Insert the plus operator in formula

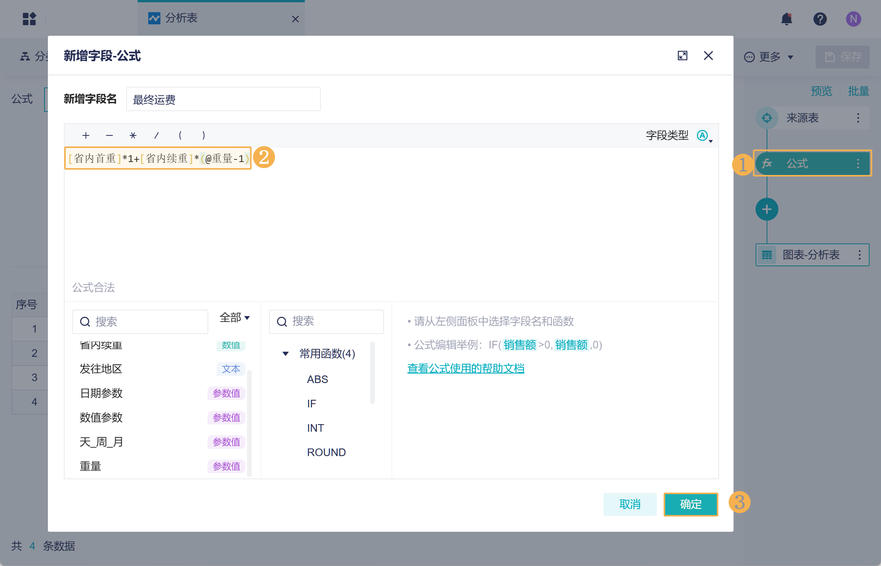click(x=86, y=135)
